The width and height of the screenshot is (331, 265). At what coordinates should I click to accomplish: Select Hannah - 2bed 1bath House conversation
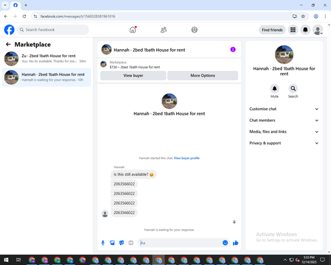click(x=46, y=78)
